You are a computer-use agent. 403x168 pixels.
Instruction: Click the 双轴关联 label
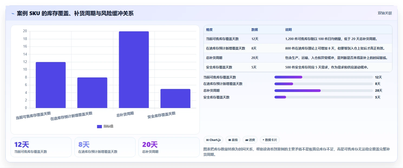385,13
